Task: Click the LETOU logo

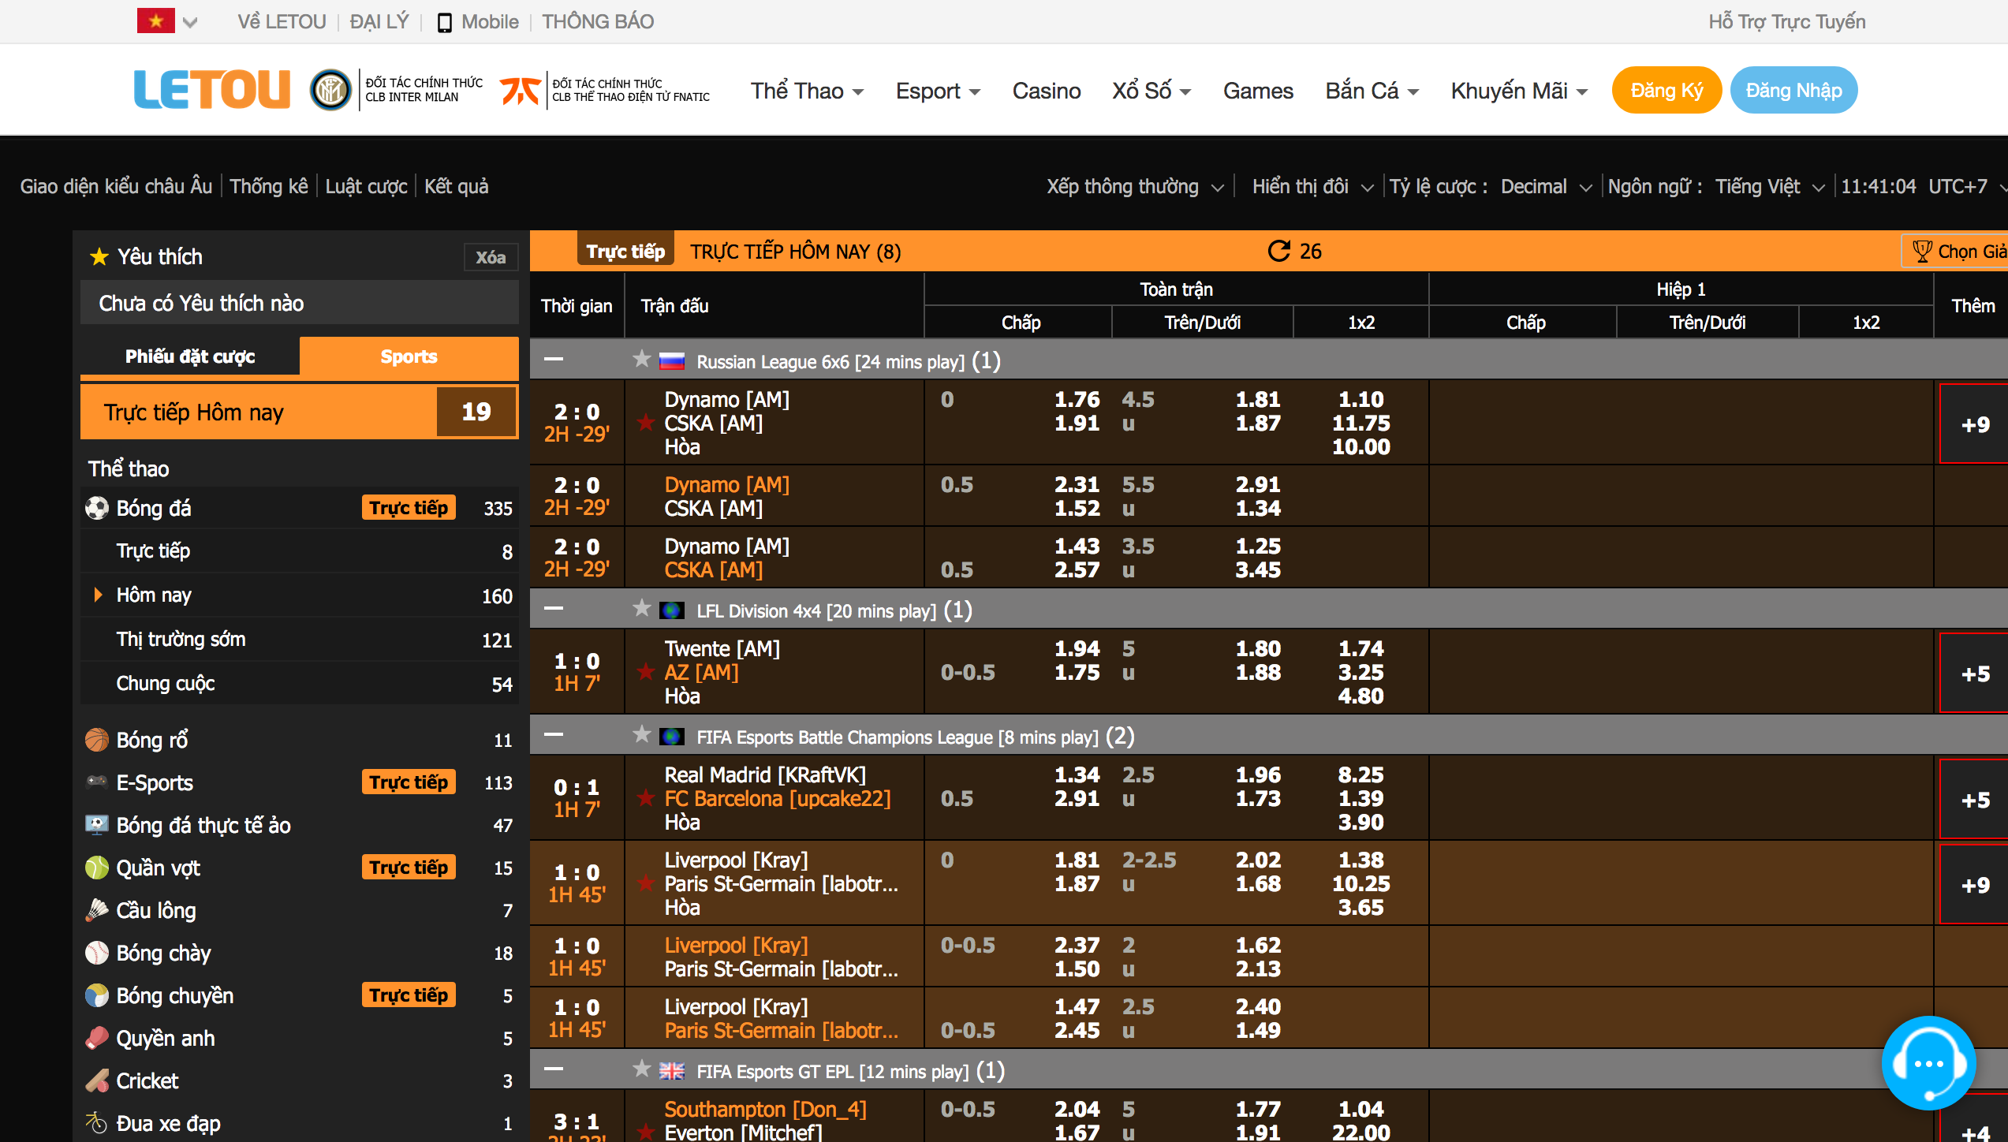Action: pyautogui.click(x=211, y=89)
